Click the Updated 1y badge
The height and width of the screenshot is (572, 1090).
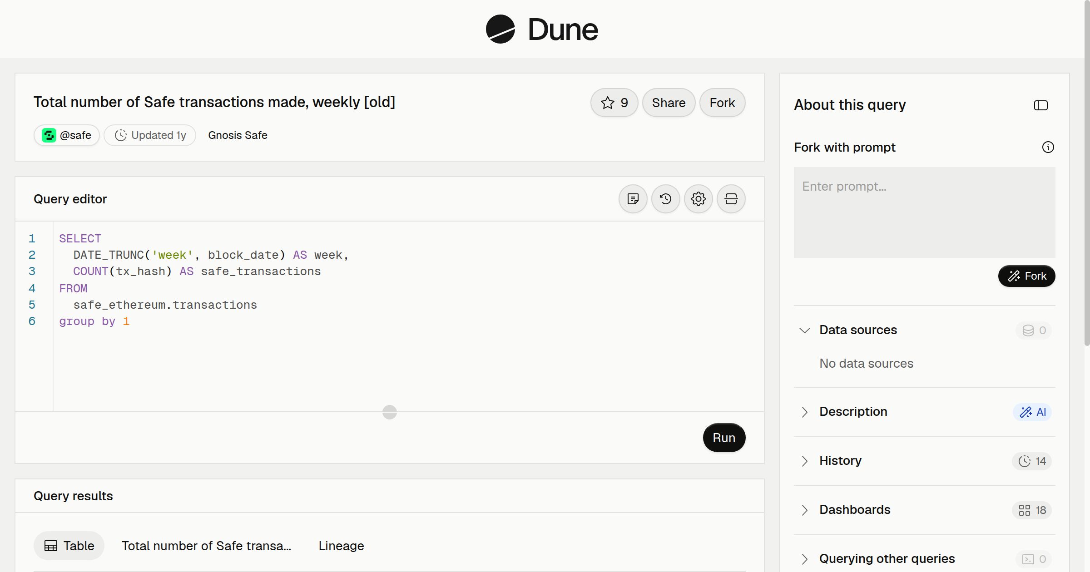coord(150,135)
